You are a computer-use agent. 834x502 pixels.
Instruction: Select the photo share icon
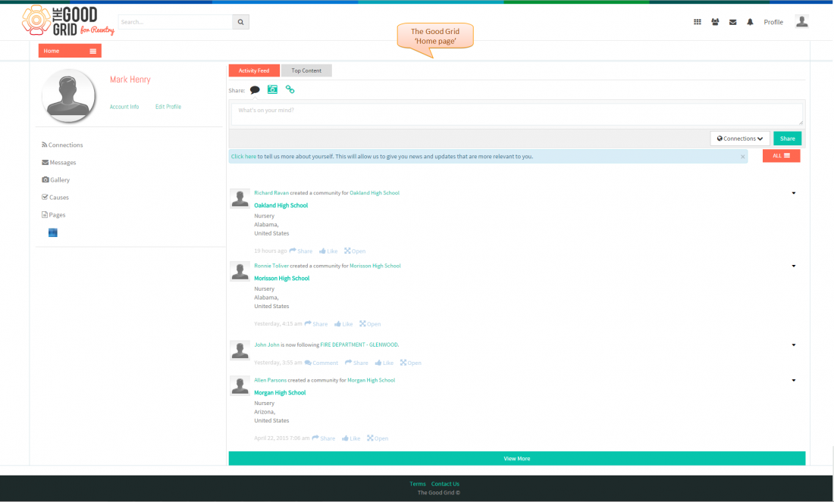click(x=272, y=89)
